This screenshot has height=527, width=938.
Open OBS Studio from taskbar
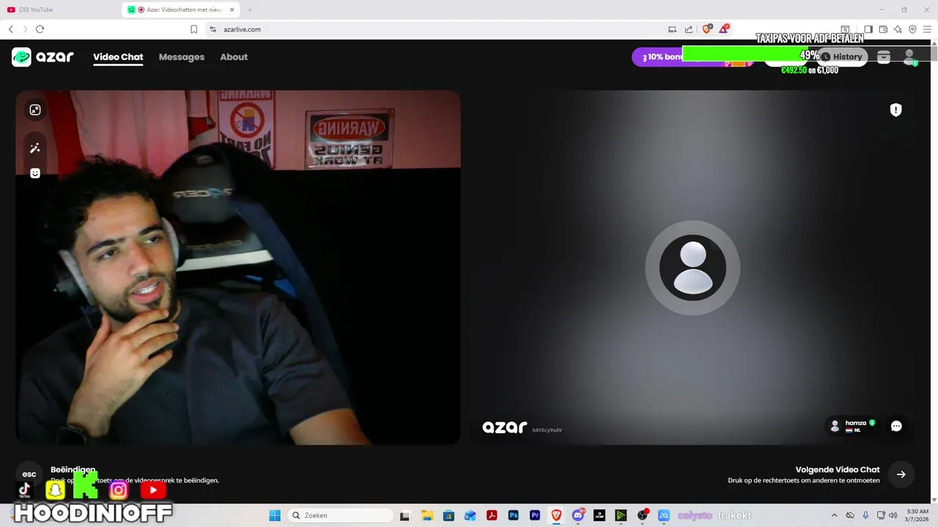point(643,515)
